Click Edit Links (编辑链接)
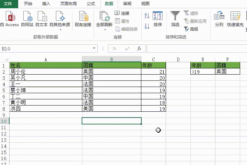The height and width of the screenshot is (165, 247). pyautogui.click(x=127, y=29)
